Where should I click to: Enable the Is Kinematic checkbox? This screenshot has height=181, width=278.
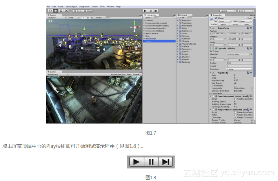[x=235, y=85]
